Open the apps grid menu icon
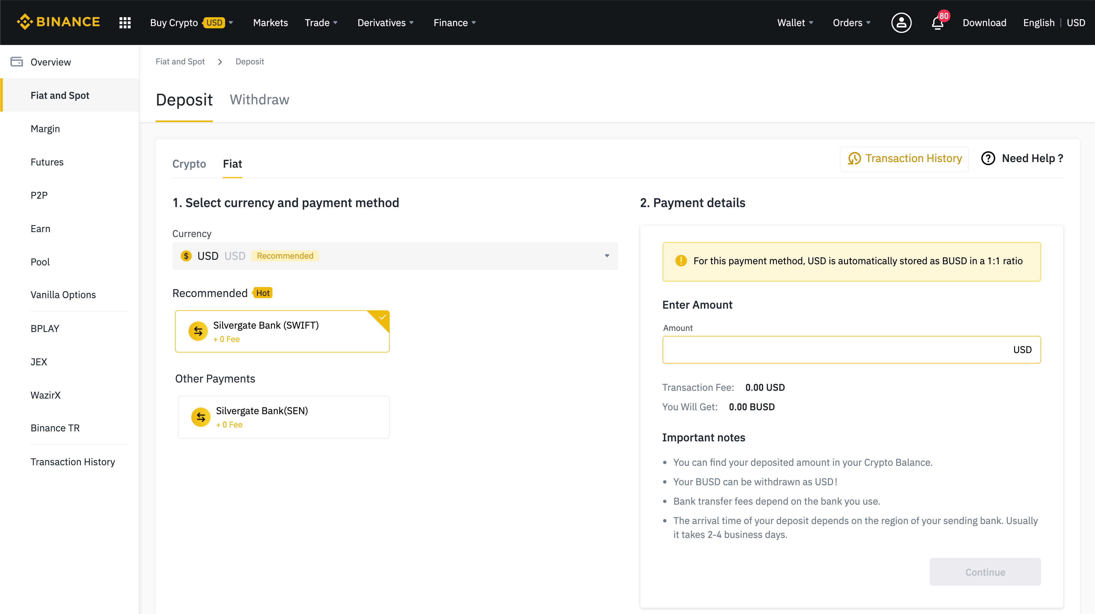Screen dimensions: 1095x614 tap(125, 22)
